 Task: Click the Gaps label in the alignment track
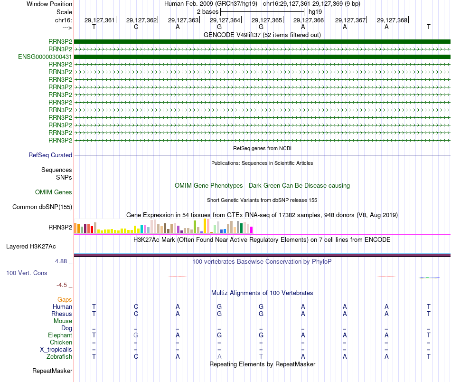coord(65,300)
